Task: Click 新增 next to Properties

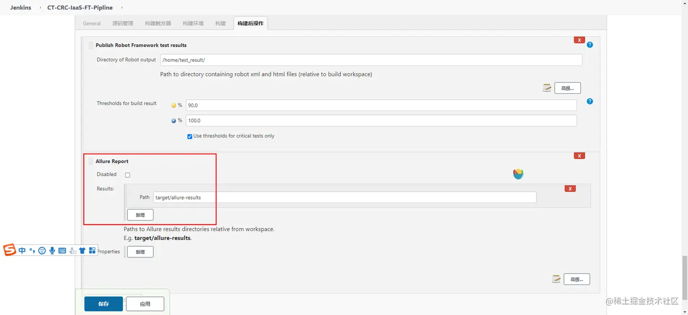Action: point(140,252)
